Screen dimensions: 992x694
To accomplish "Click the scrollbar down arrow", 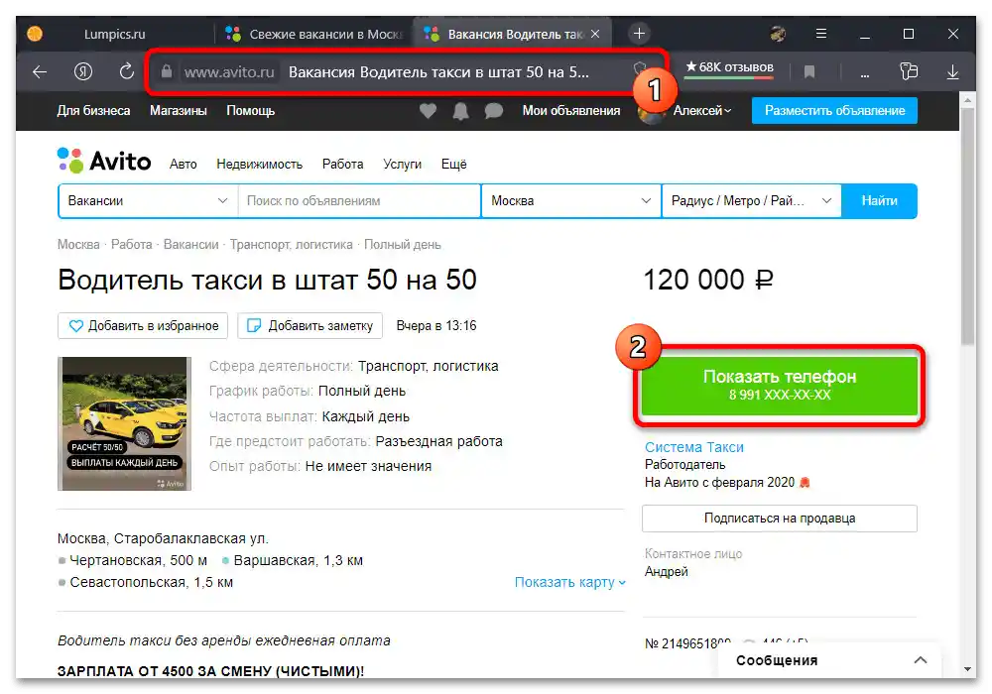I will click(x=967, y=668).
